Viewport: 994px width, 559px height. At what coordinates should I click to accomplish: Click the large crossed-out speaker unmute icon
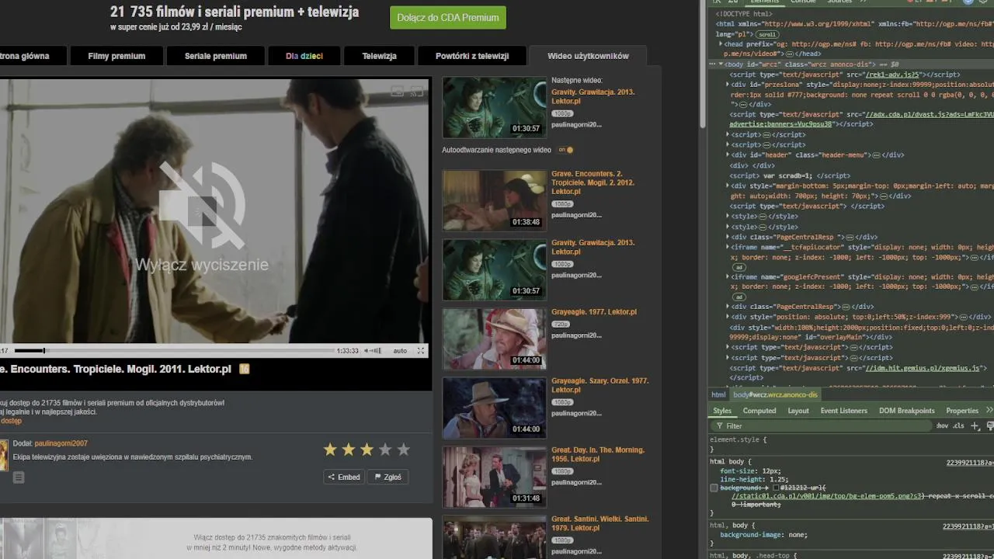202,204
